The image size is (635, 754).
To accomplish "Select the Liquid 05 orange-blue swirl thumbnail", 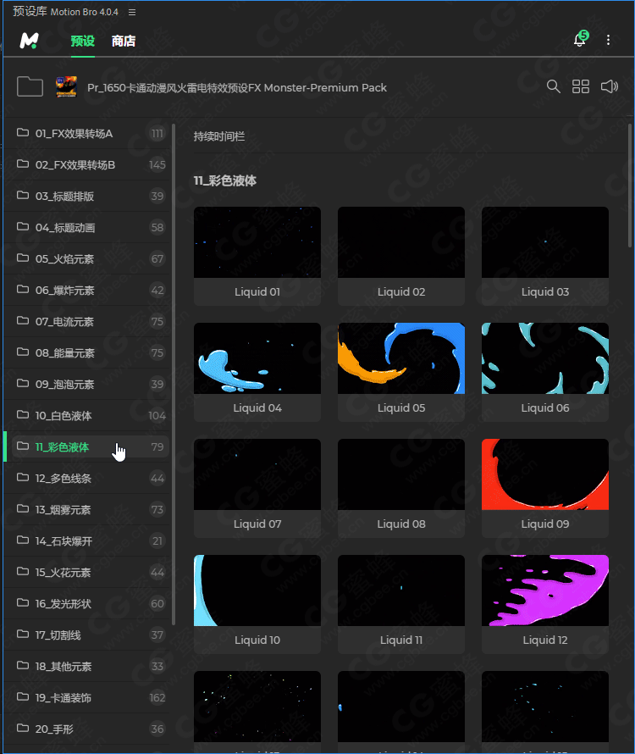I will pos(401,358).
